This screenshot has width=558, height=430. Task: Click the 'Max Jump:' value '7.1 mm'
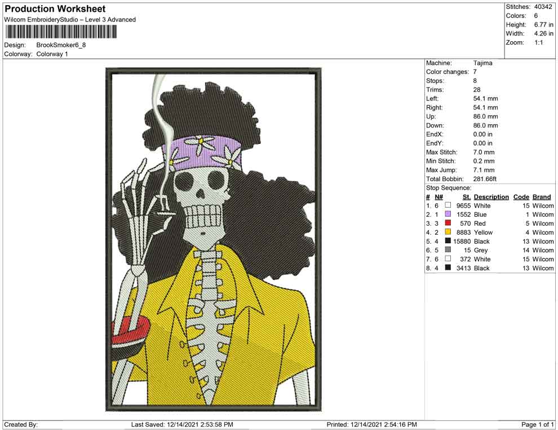(484, 170)
